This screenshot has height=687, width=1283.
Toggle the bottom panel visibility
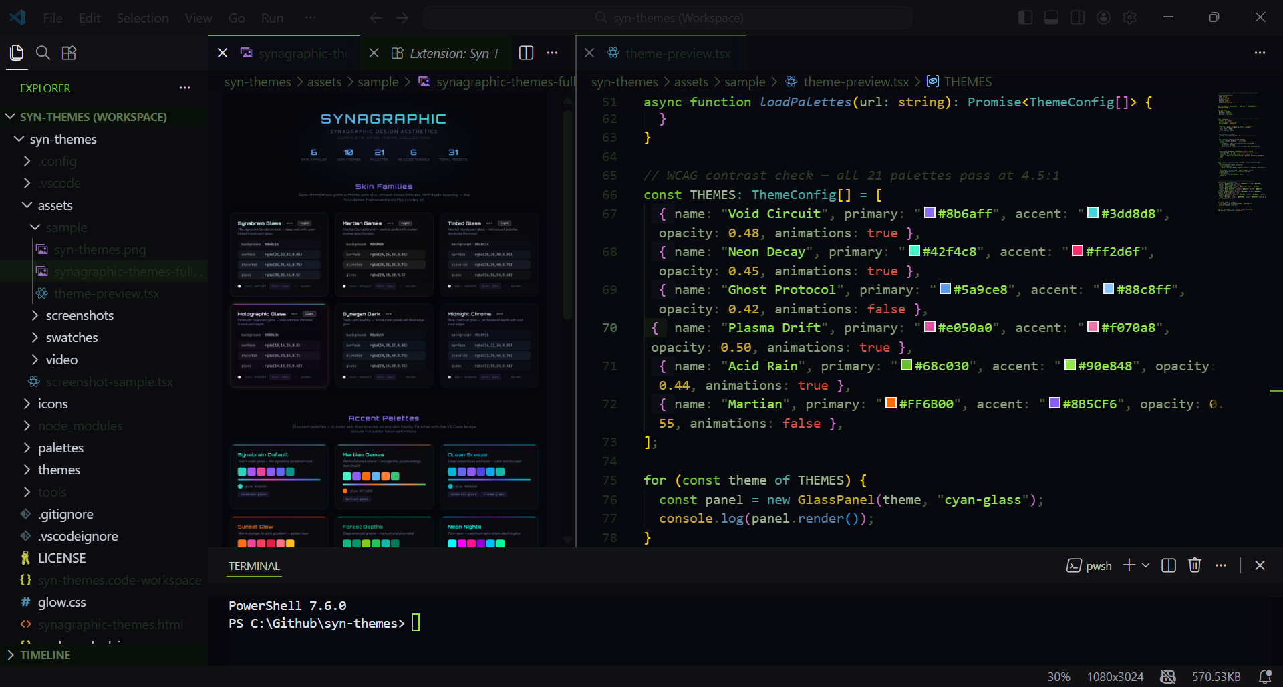[1051, 17]
